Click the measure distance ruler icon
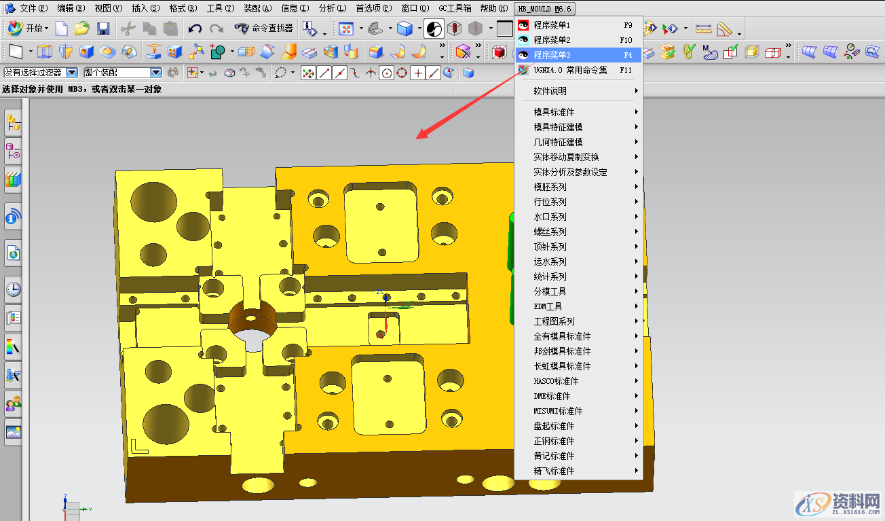This screenshot has height=521, width=885. (x=704, y=29)
